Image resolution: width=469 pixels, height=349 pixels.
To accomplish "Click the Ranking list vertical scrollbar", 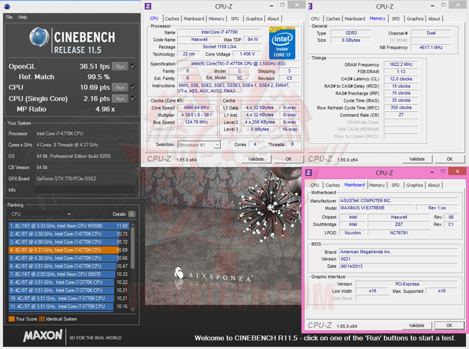I will tap(132, 267).
